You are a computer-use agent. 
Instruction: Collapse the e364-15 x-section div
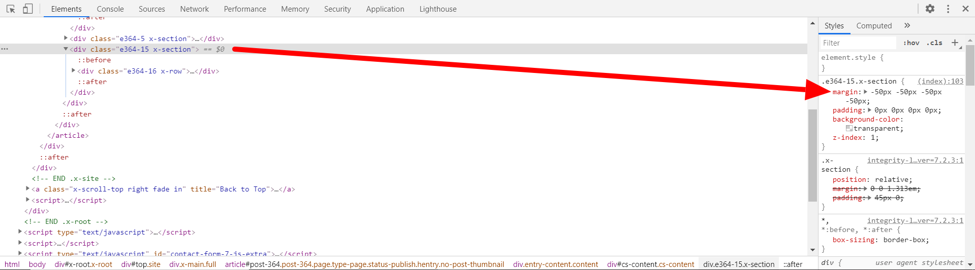pyautogui.click(x=66, y=49)
